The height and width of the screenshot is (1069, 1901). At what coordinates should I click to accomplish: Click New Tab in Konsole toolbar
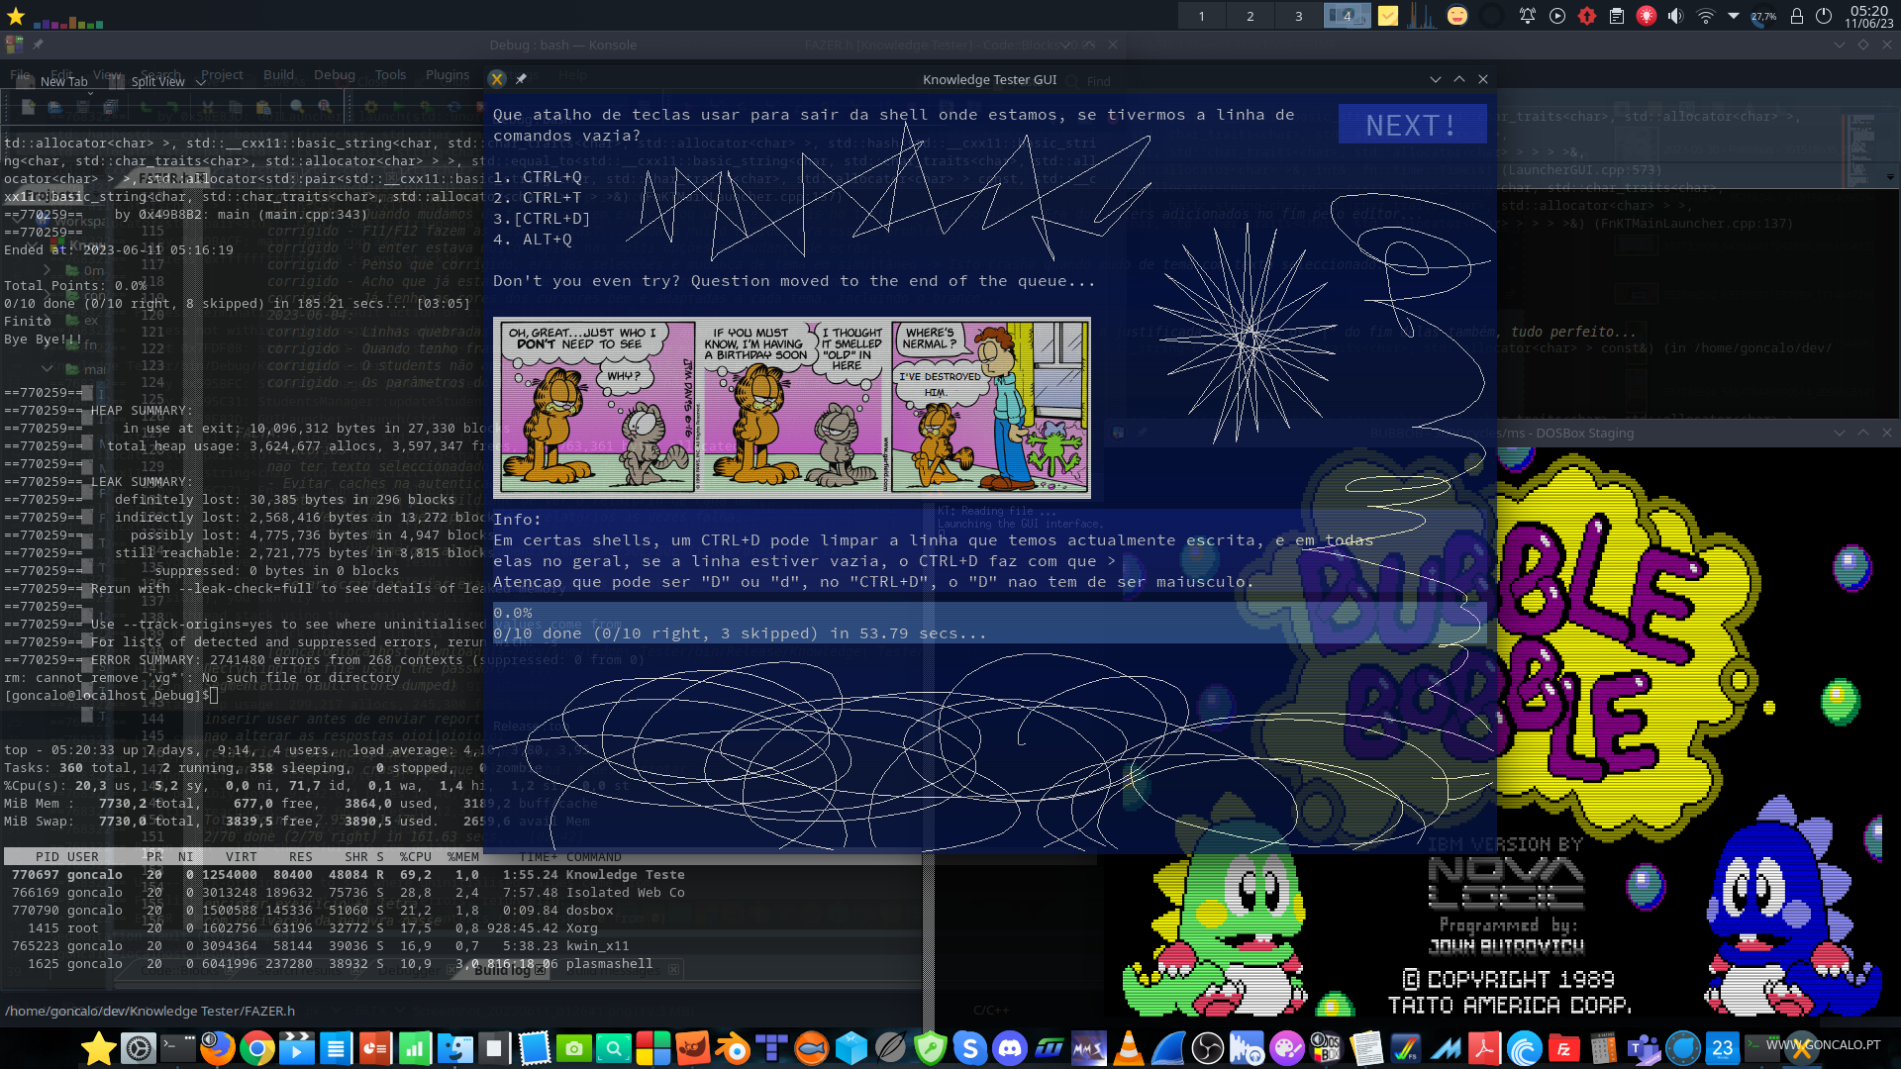click(63, 82)
